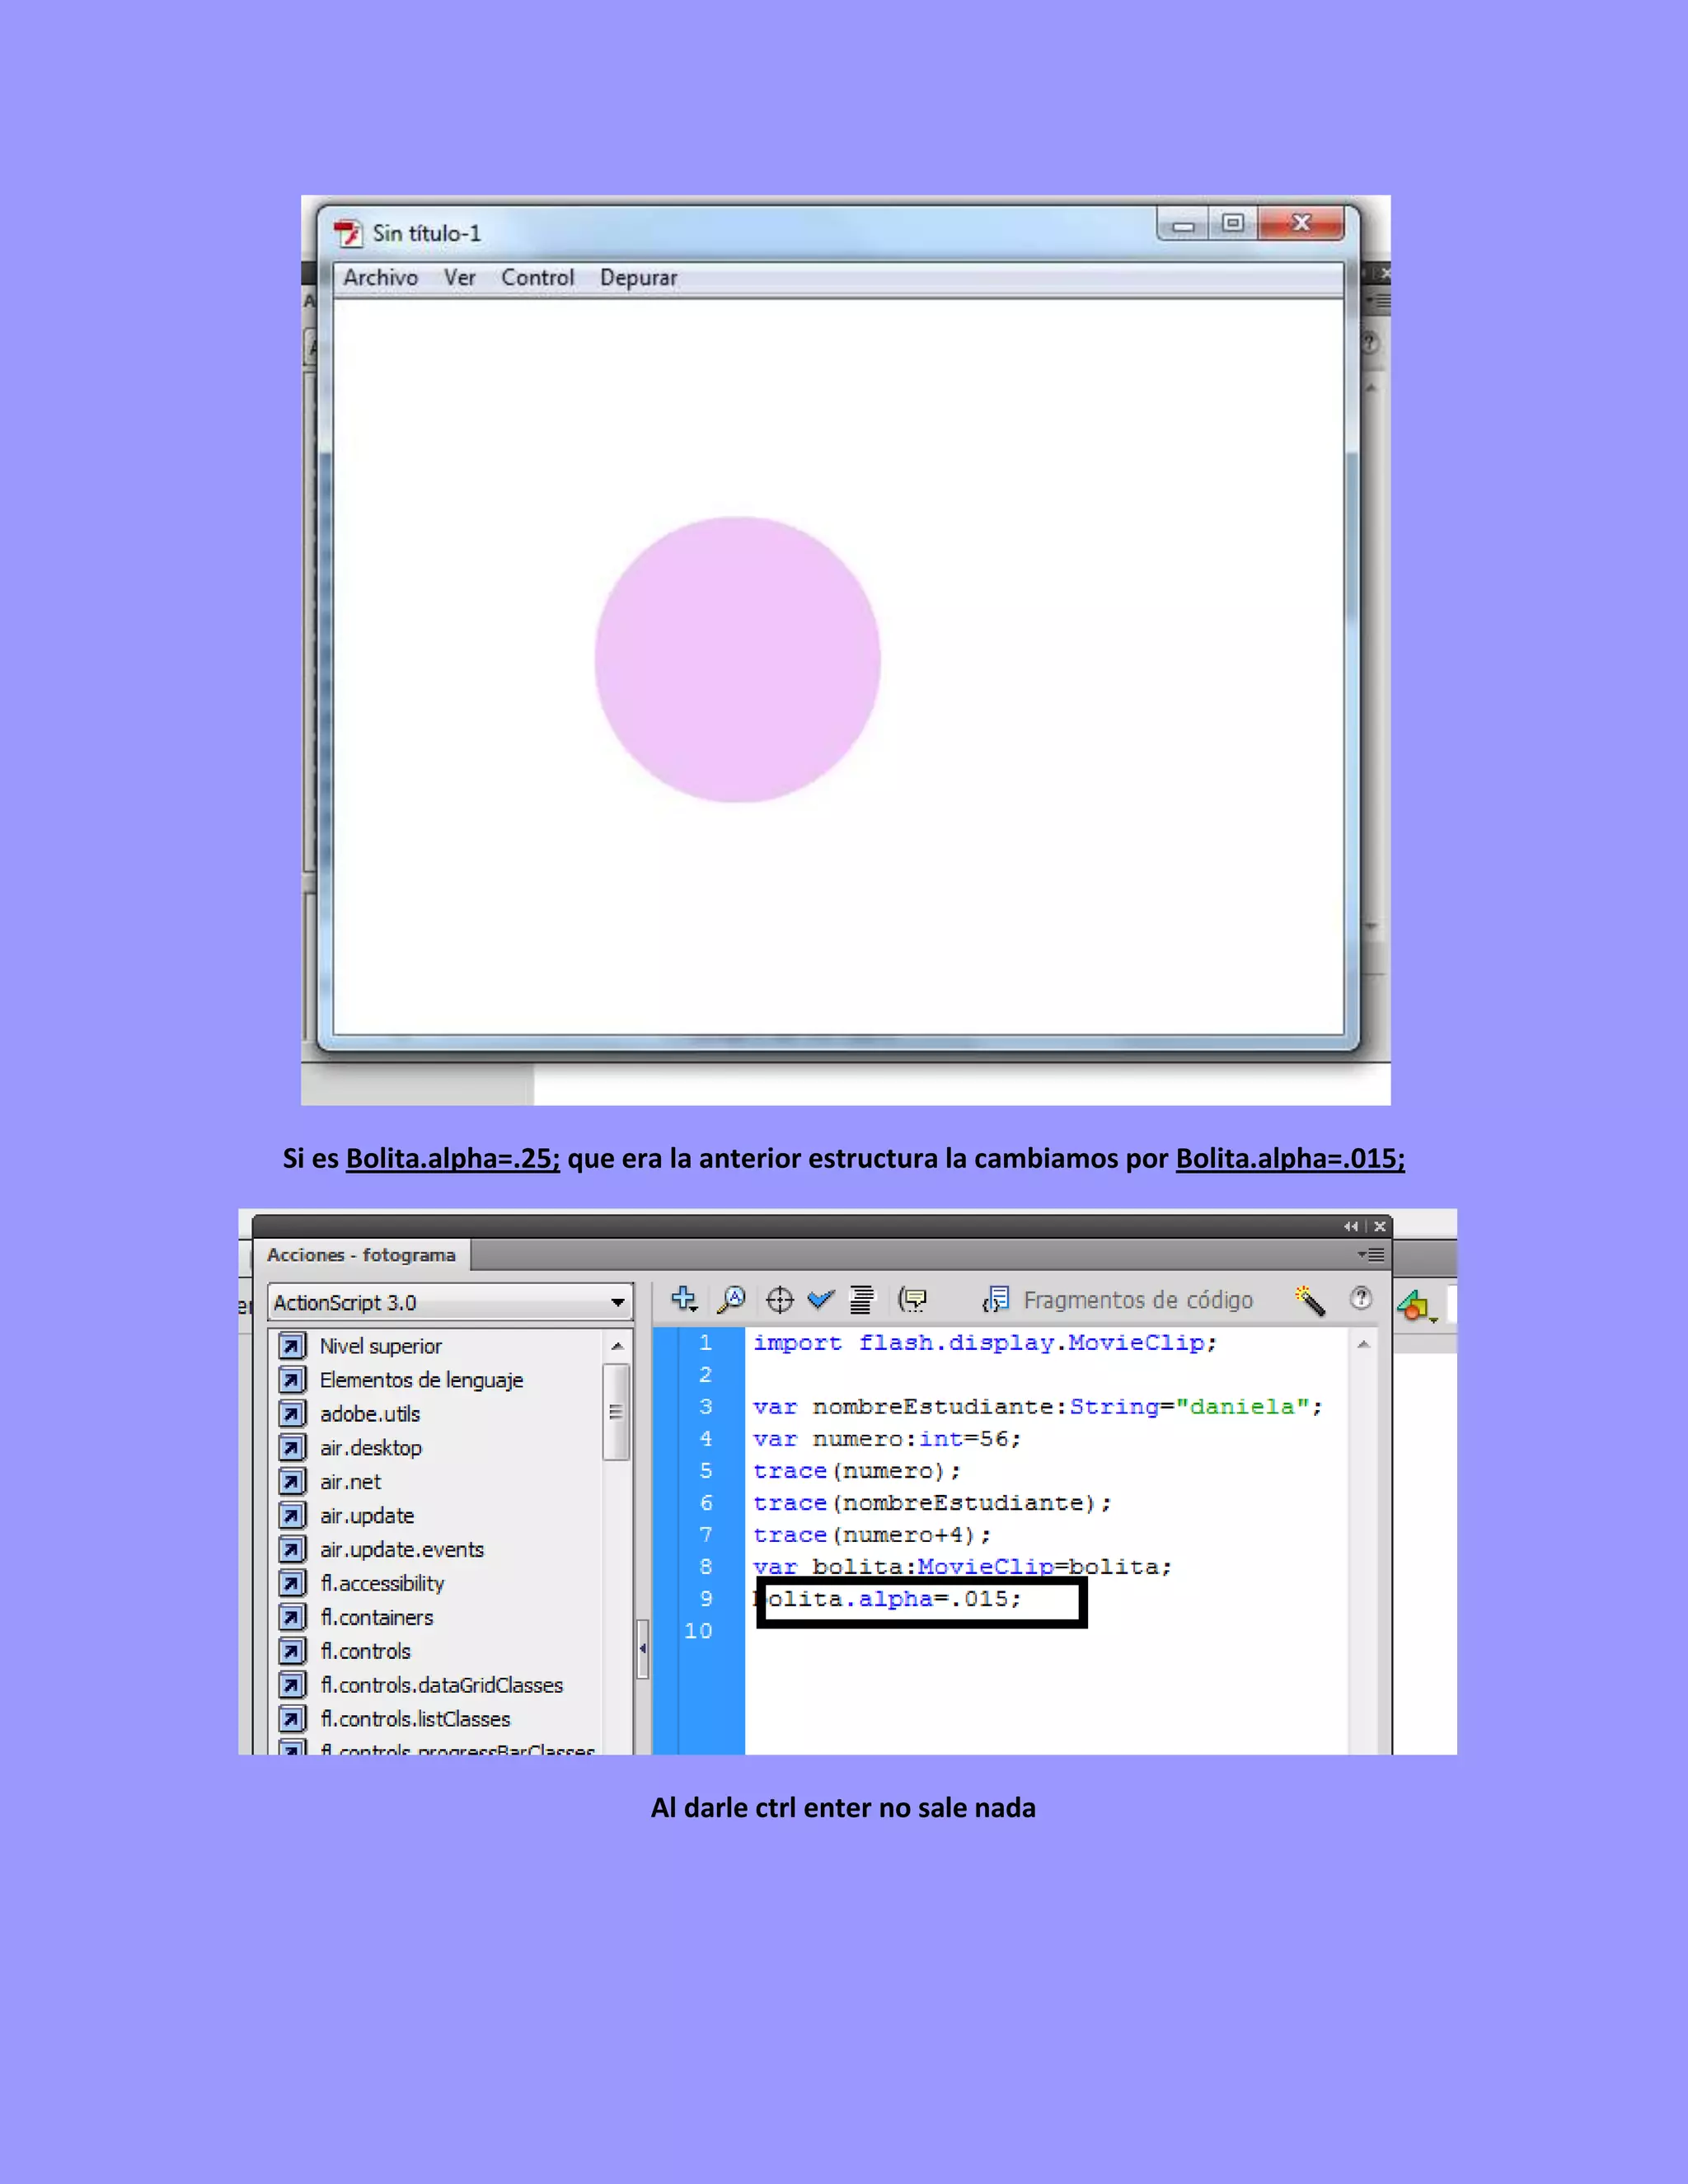Open the Find magnifier tool in Actions toolbar
The width and height of the screenshot is (1688, 2184).
(732, 1299)
